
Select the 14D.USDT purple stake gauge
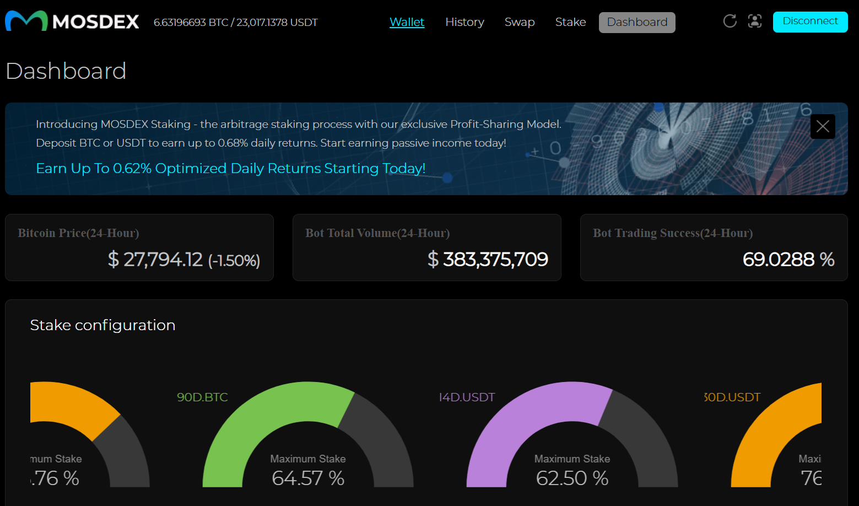pyautogui.click(x=572, y=434)
